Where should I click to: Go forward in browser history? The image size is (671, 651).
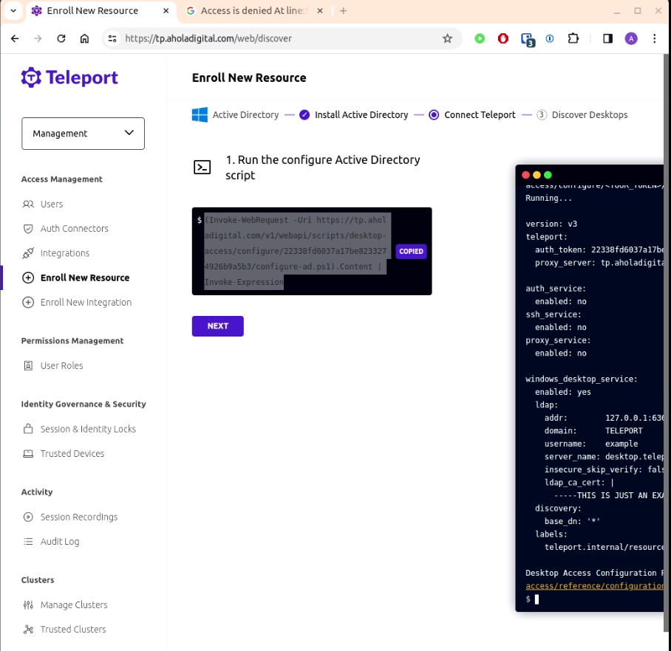[x=38, y=38]
